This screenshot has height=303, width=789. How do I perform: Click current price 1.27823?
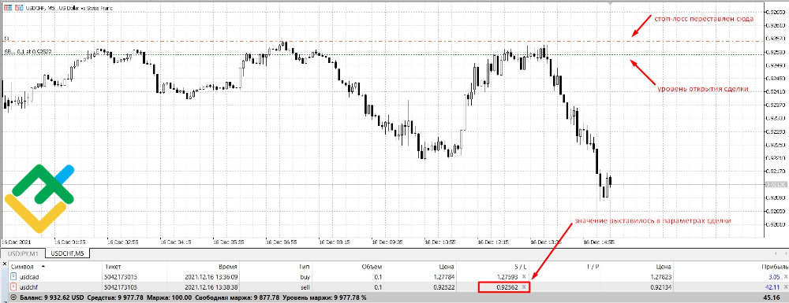(661, 276)
